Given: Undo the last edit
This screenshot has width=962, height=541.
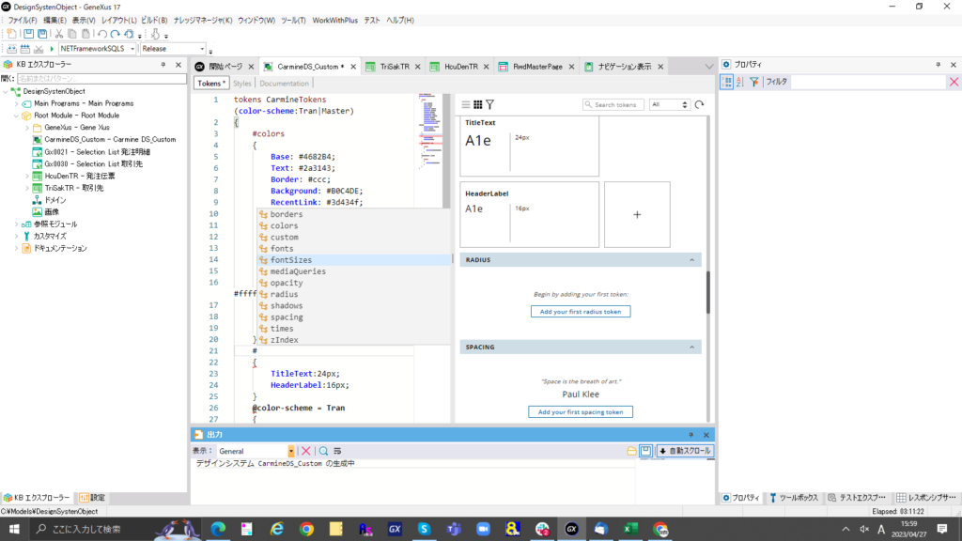Looking at the screenshot, I should point(101,34).
